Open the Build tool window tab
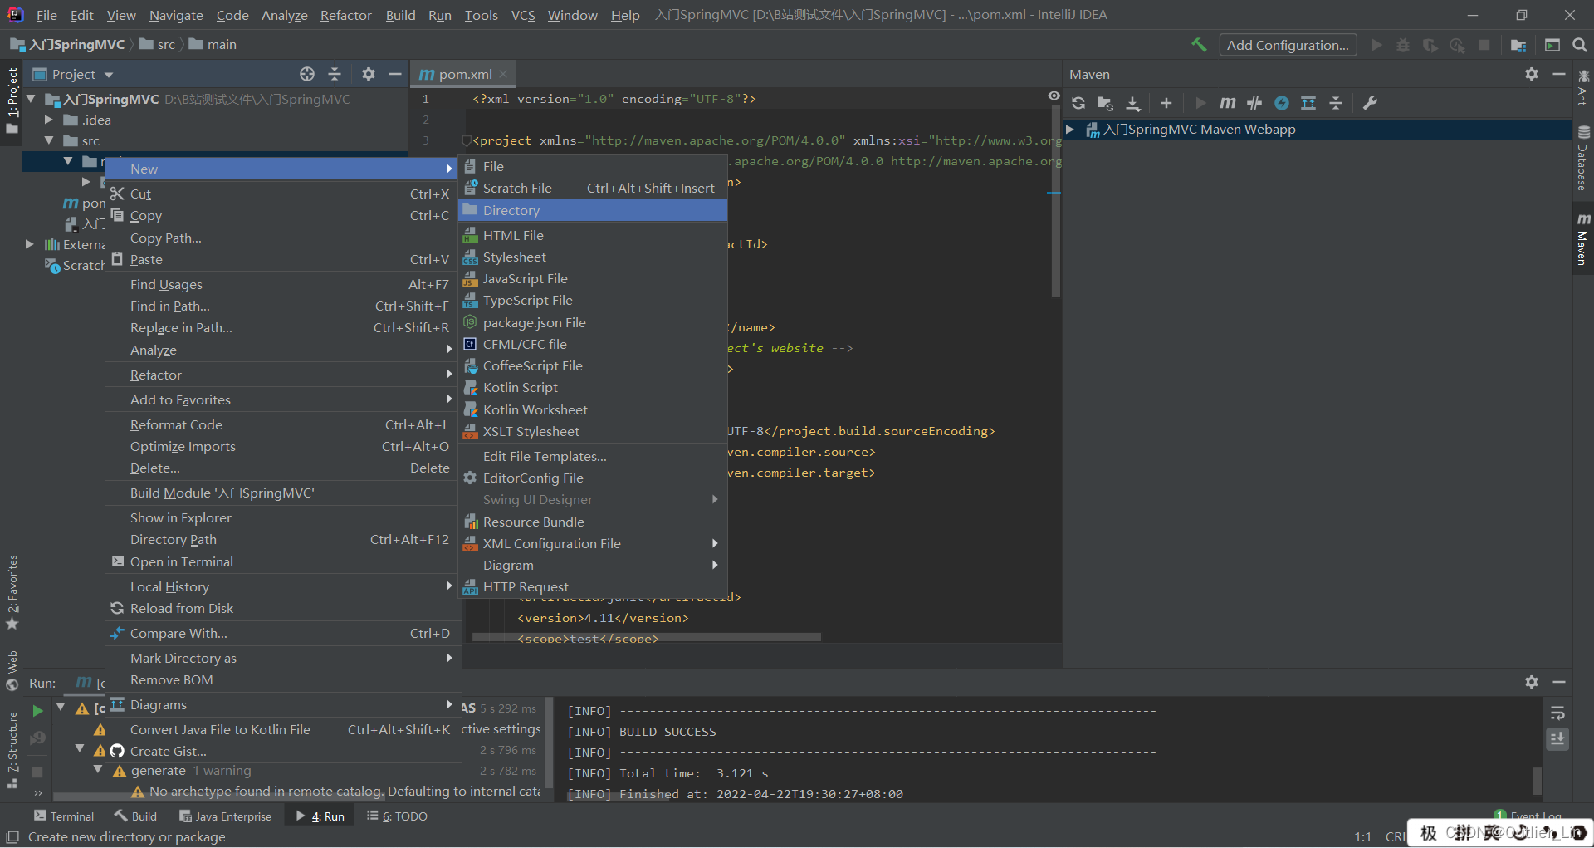Screen dimensions: 1594x848 [136, 816]
